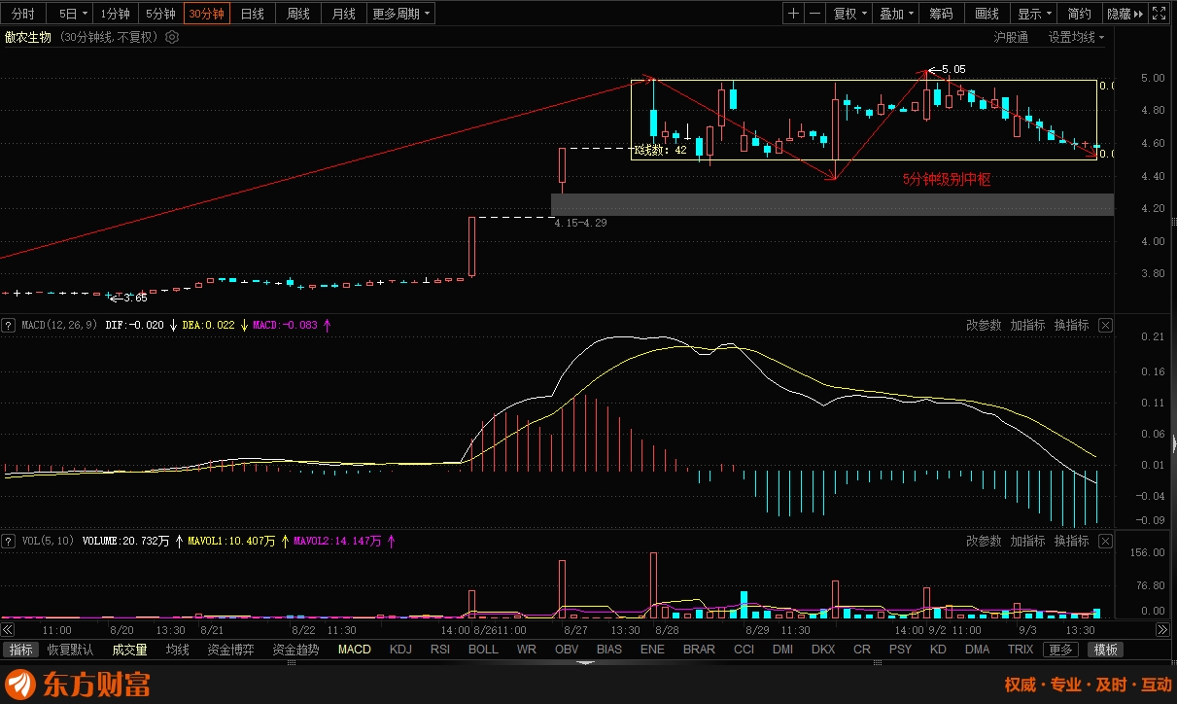
Task: Enter fullscreen chart mode icon
Action: (x=1159, y=14)
